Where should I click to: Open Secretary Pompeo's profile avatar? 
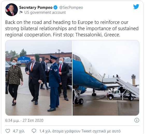11,10
